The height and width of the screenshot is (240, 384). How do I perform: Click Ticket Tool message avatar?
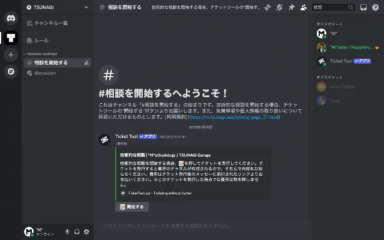[104, 140]
